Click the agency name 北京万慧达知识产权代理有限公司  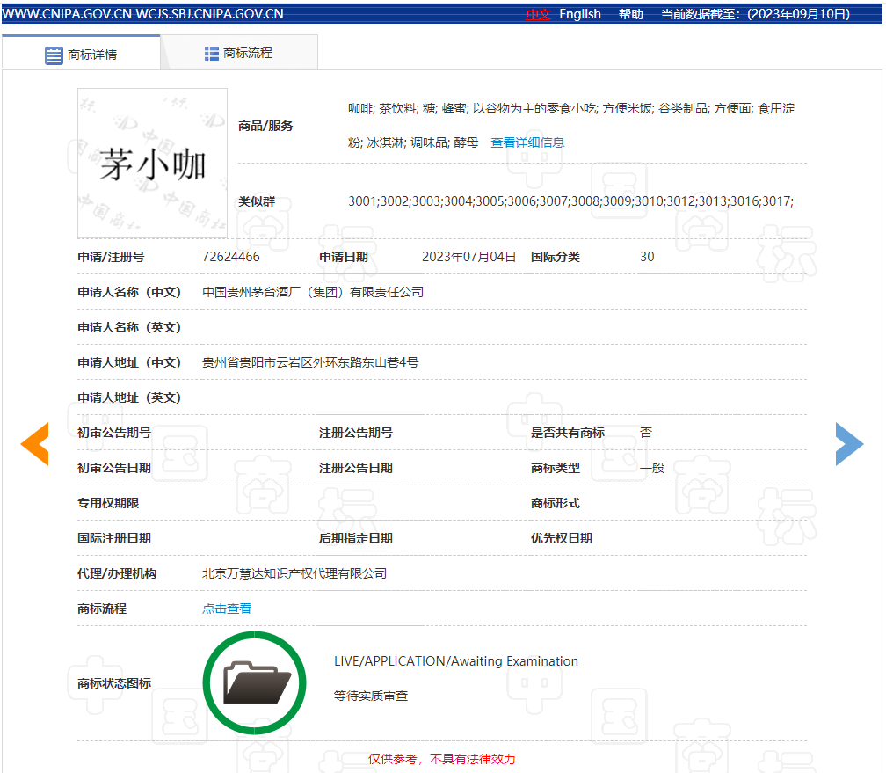[x=294, y=573]
